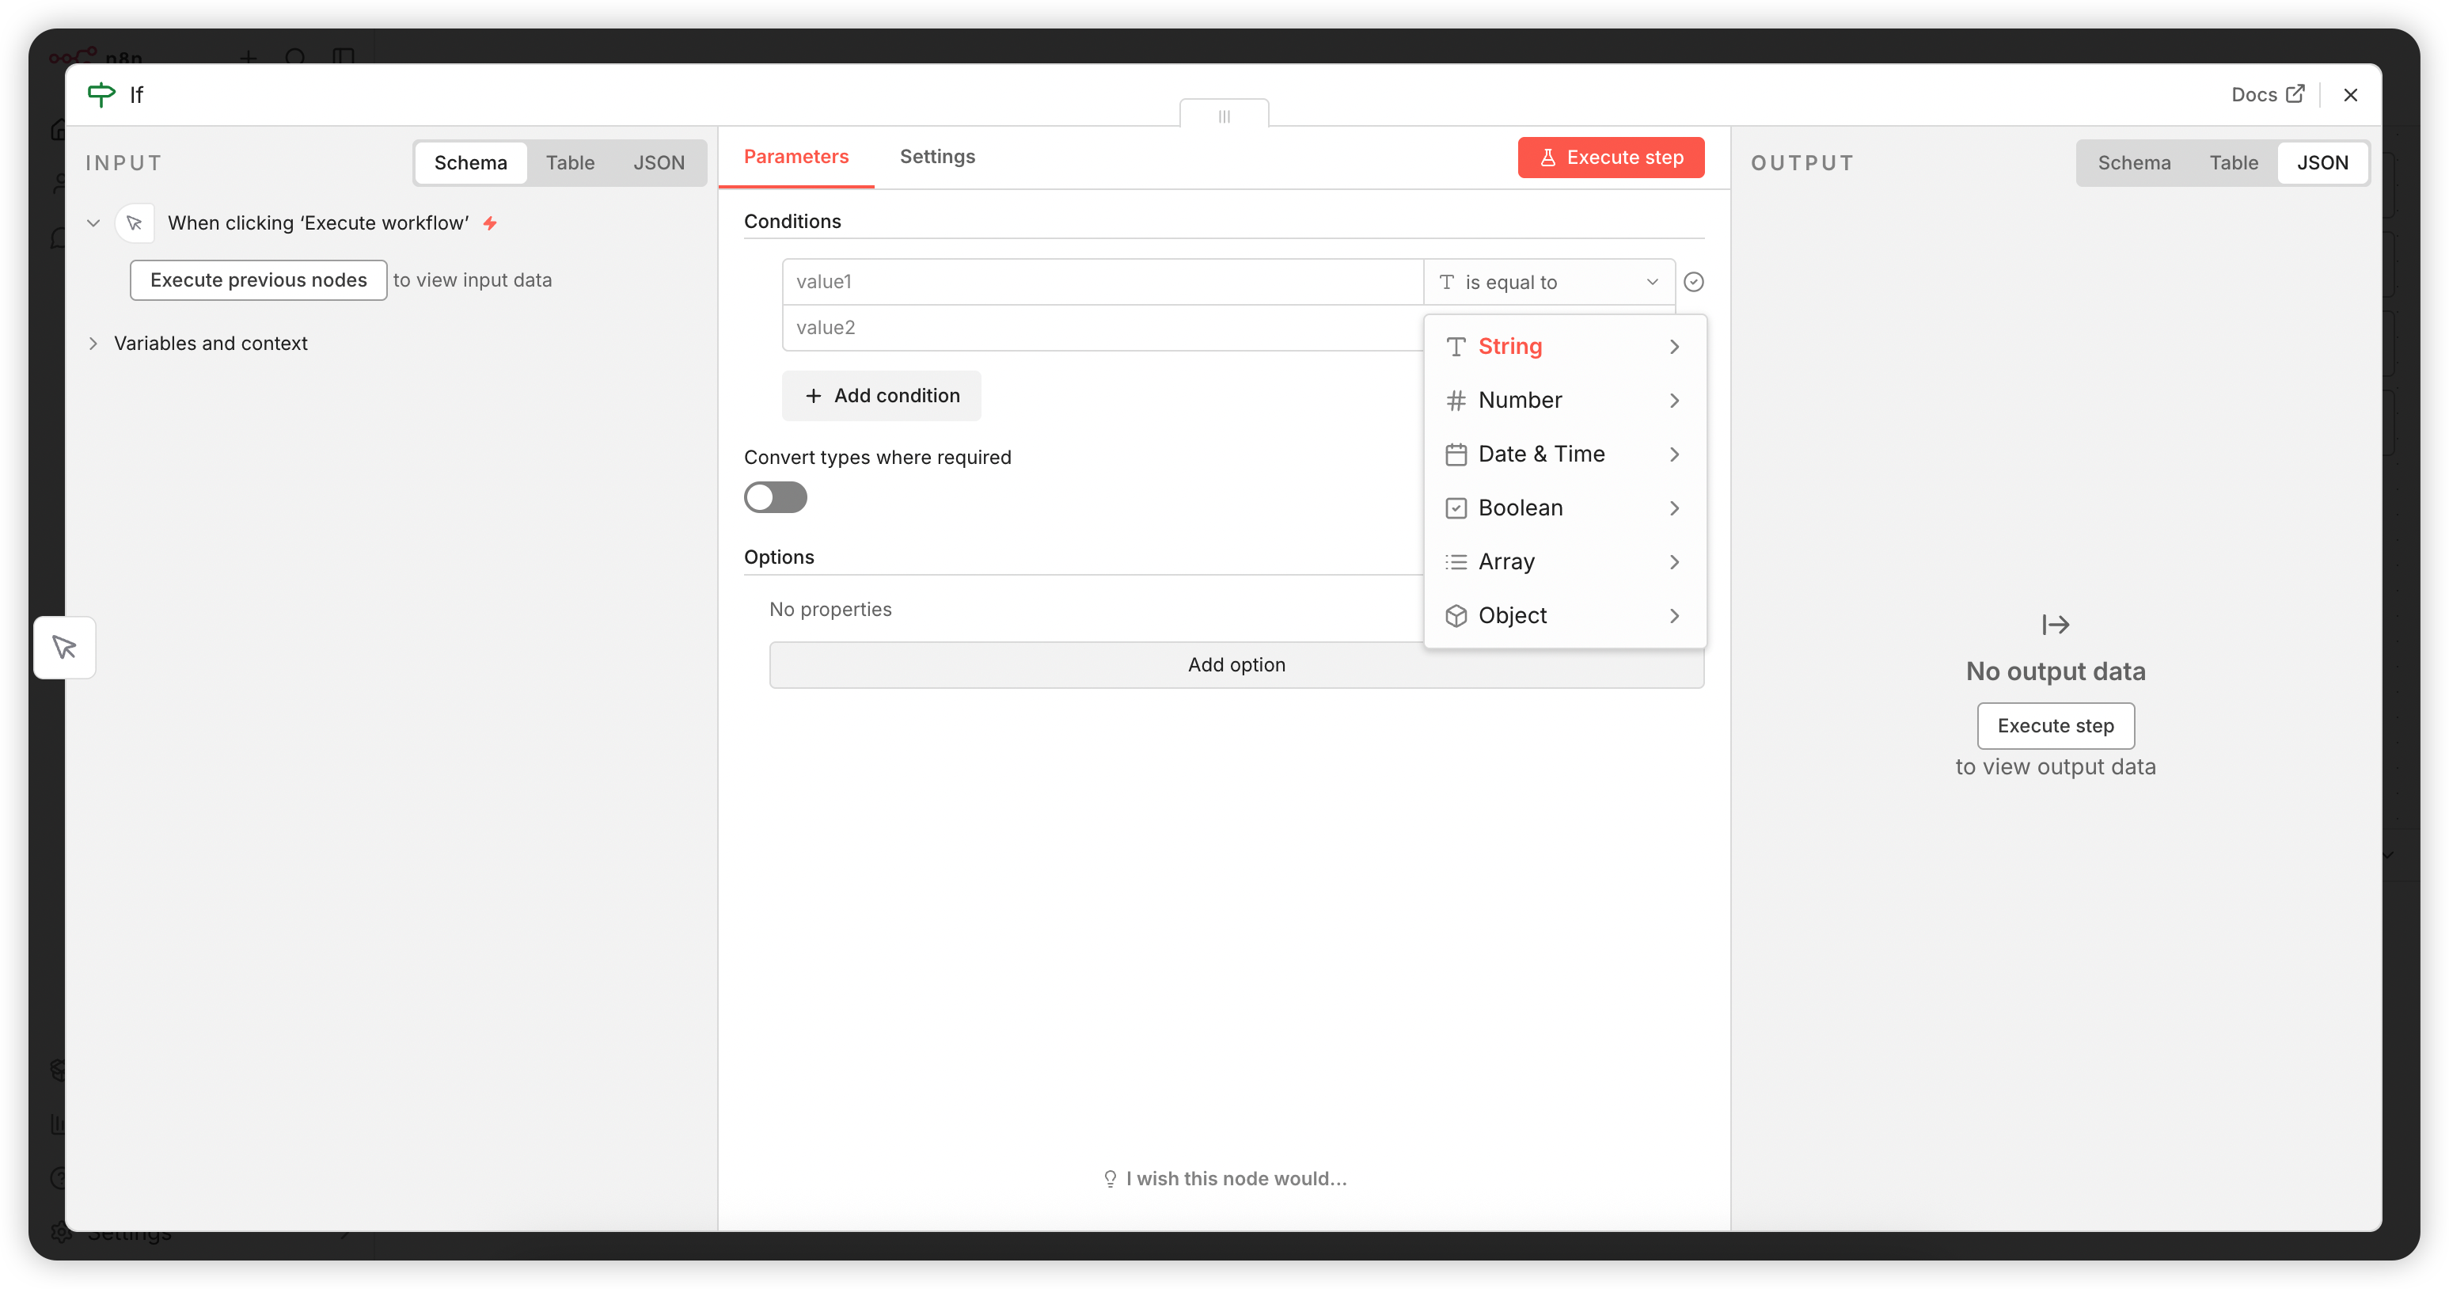Click Execute previous nodes button
The width and height of the screenshot is (2449, 1289).
tap(257, 279)
